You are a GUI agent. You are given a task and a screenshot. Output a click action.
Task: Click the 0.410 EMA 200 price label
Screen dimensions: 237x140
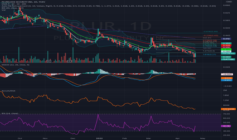[x=226, y=39]
